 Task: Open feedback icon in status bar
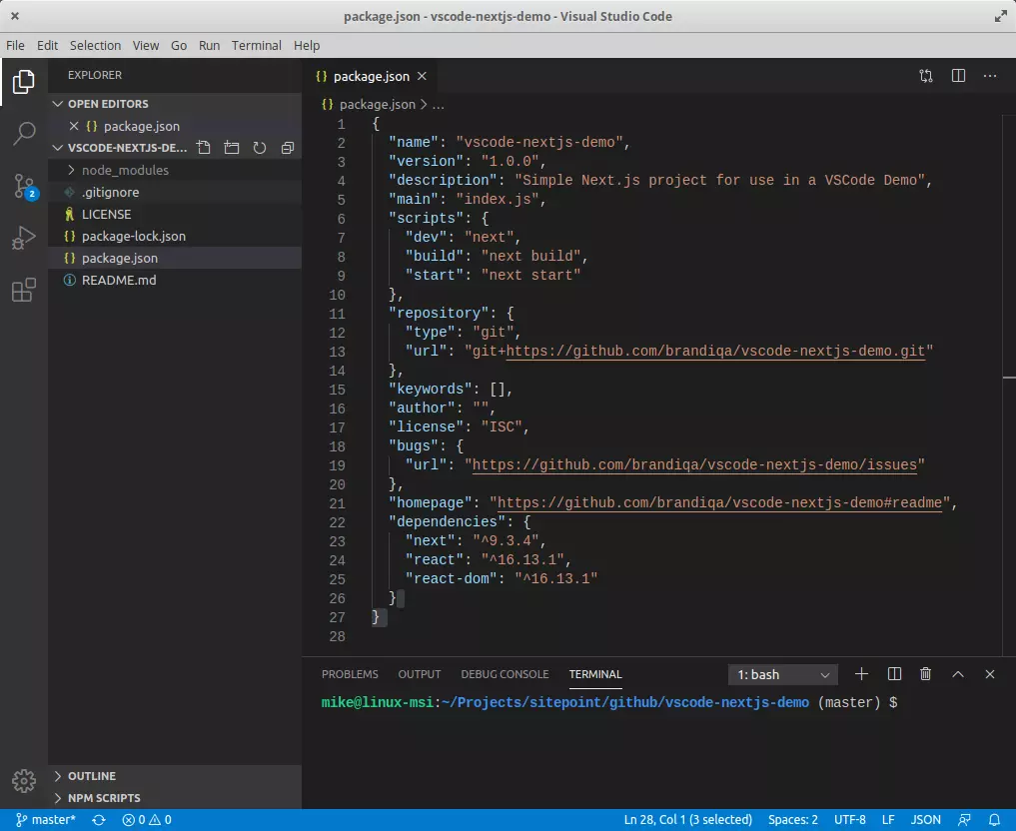pos(964,820)
